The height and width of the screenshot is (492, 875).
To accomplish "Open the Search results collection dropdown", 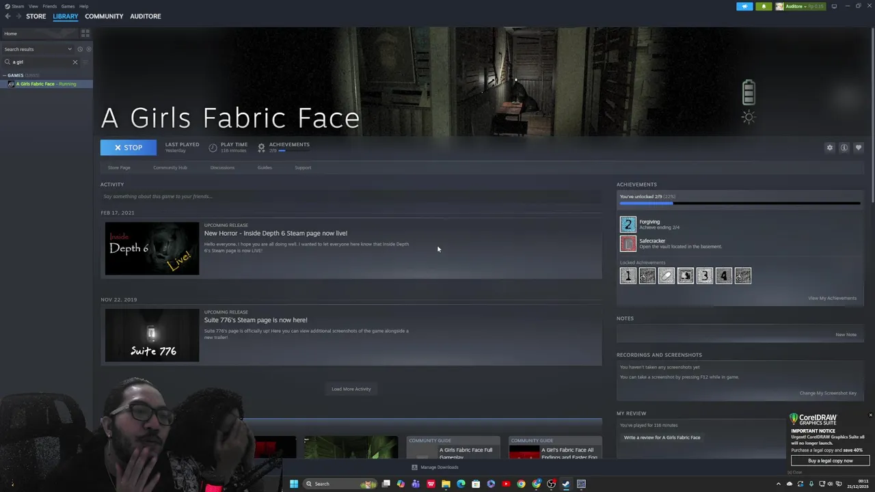I will point(38,49).
